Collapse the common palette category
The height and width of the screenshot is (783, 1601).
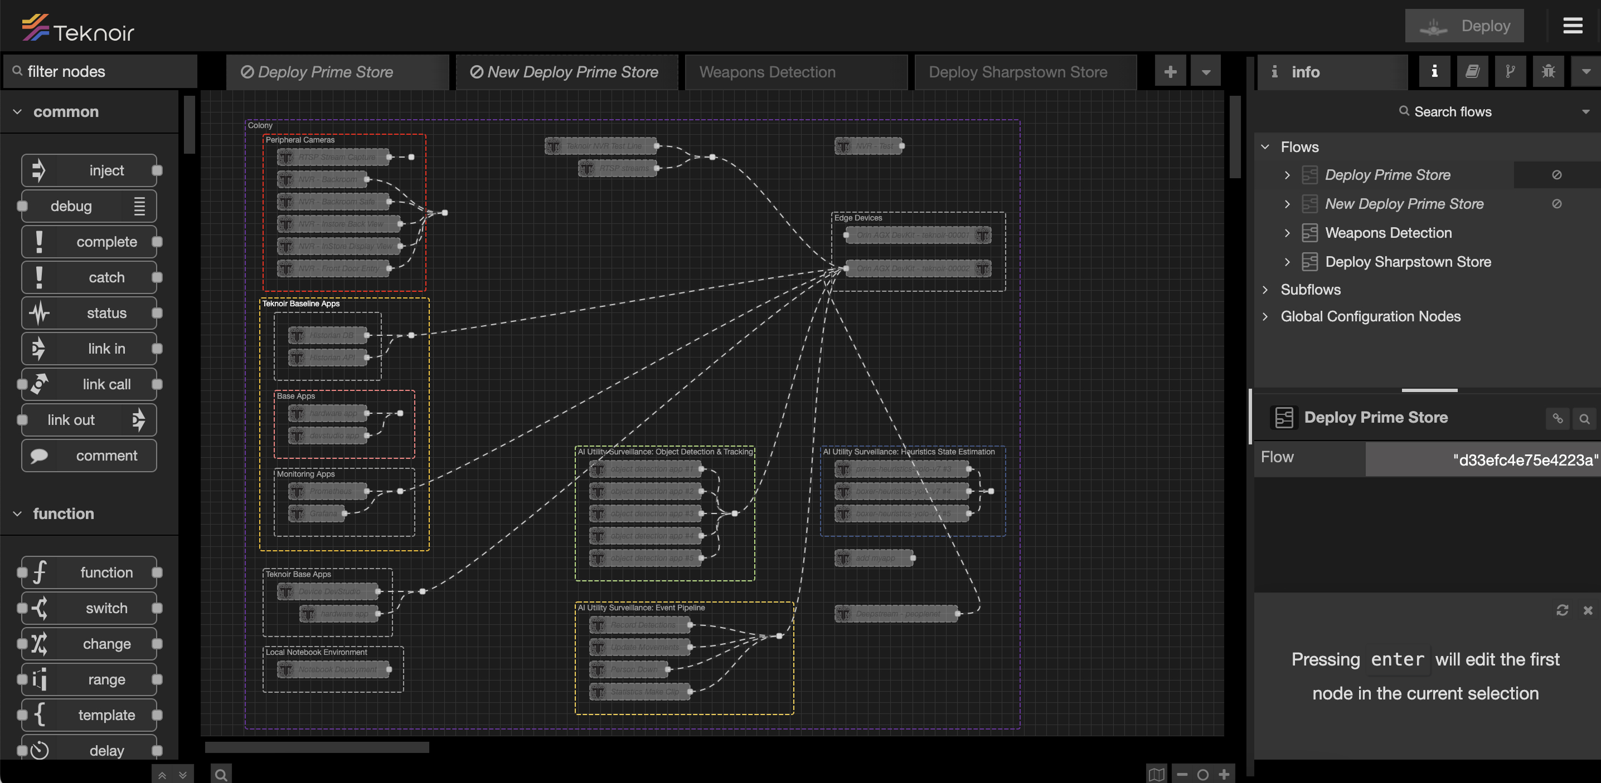point(89,112)
